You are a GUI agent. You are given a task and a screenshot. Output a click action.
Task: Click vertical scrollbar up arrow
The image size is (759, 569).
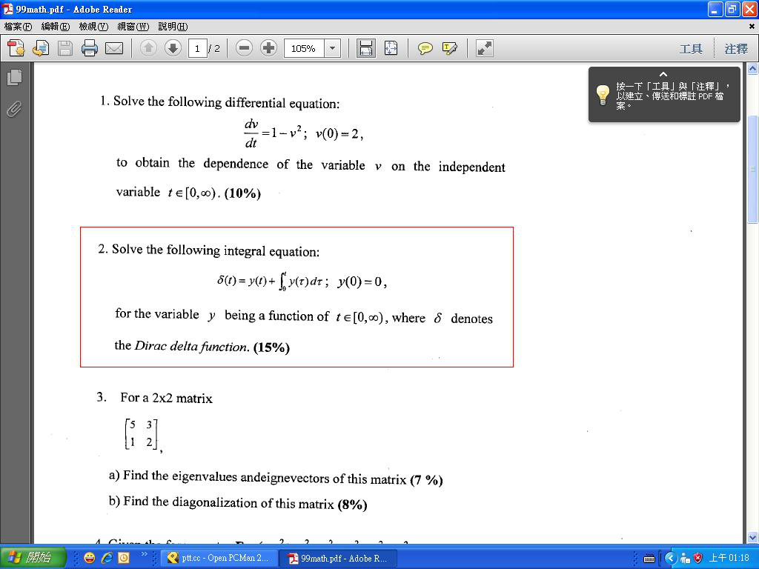pos(753,69)
